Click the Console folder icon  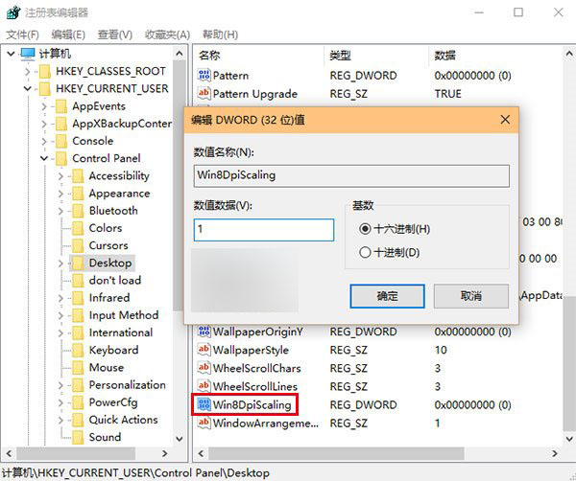click(x=61, y=141)
